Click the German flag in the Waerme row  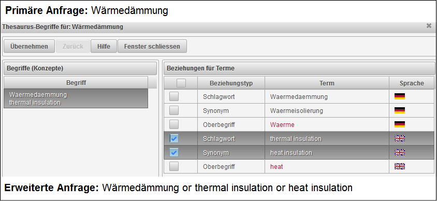click(x=399, y=124)
